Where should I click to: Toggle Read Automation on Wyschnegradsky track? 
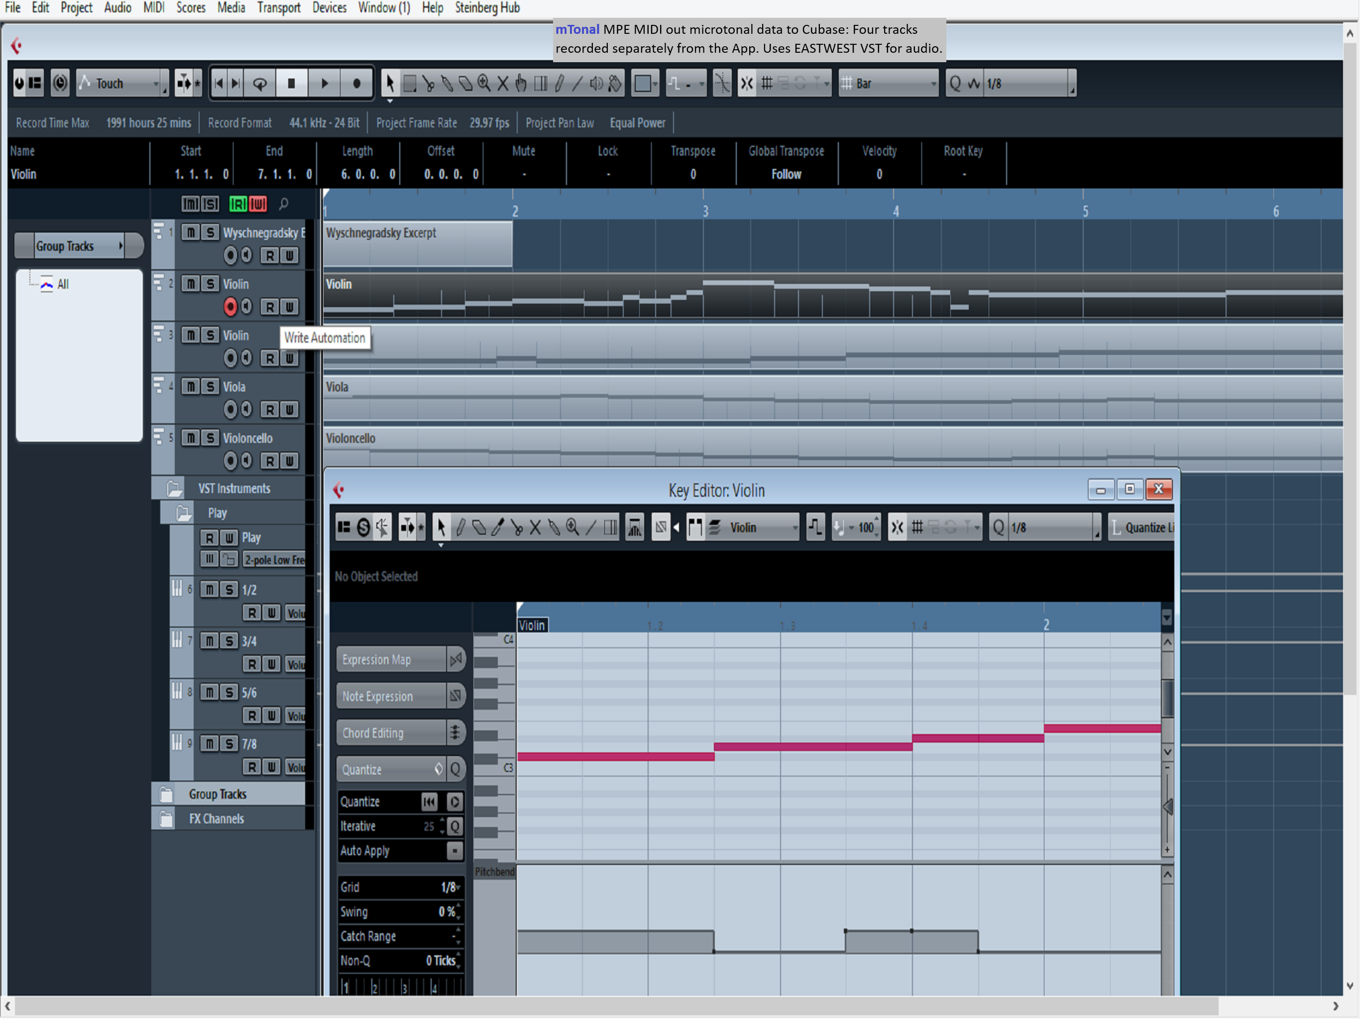pos(269,255)
